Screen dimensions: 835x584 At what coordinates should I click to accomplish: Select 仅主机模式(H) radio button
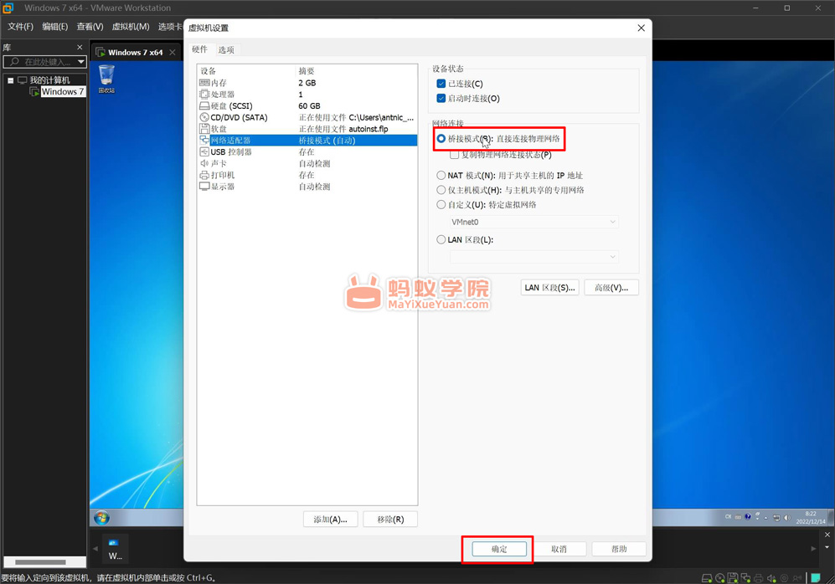441,190
